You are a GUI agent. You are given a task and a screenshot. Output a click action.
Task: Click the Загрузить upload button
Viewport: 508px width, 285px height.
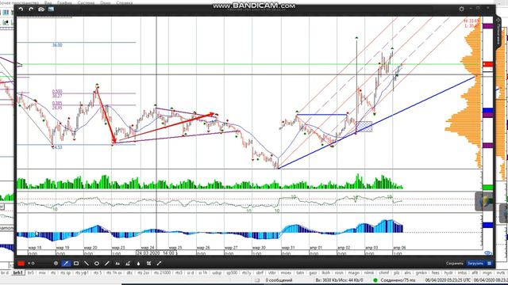coord(475,264)
